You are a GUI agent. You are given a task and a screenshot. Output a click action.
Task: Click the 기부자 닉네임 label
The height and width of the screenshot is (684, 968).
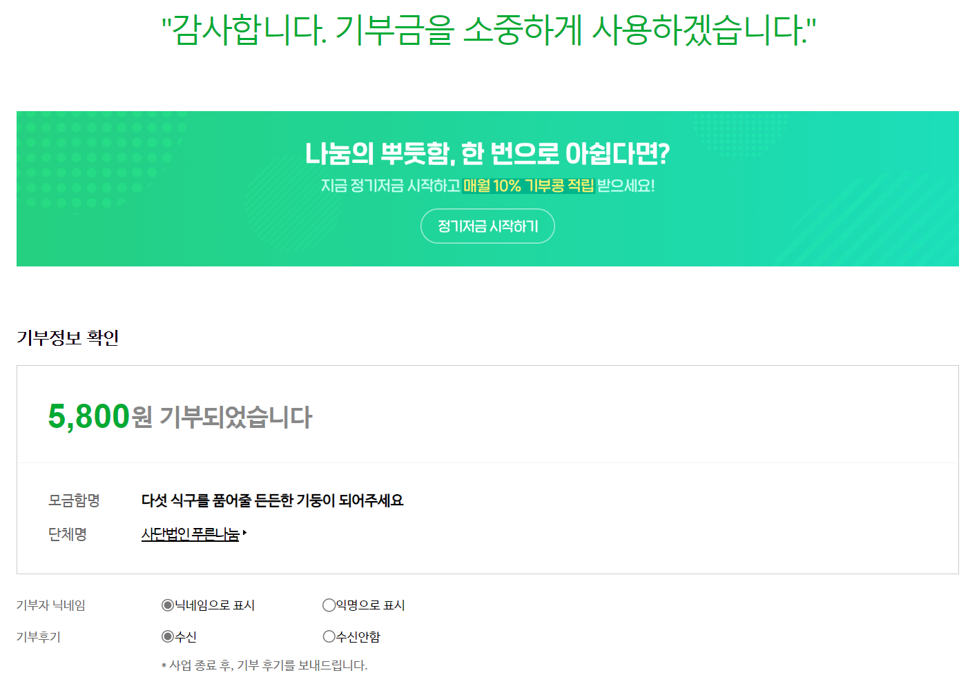51,605
